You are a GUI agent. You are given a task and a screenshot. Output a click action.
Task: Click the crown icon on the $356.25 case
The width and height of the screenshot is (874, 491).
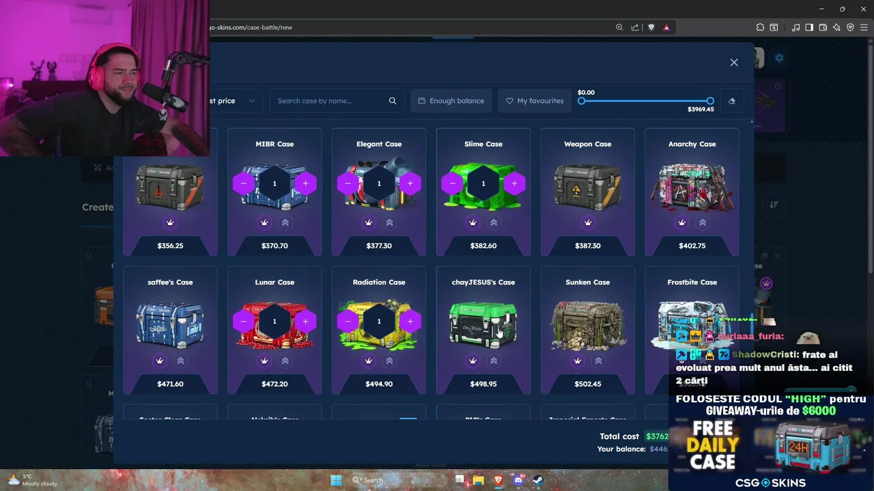point(170,223)
